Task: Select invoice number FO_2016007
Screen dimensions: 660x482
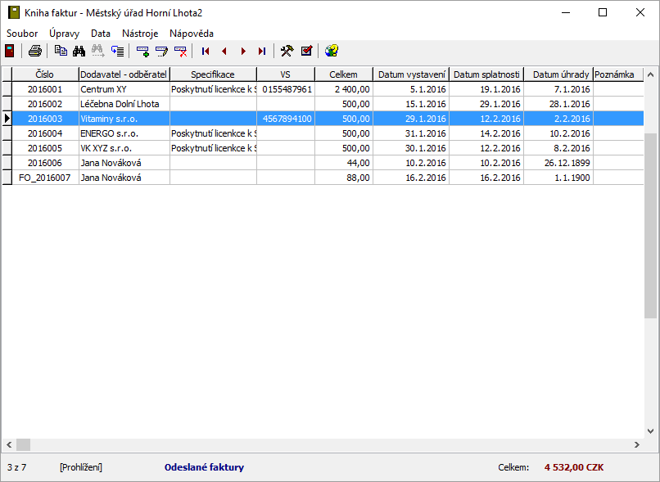Action: click(x=45, y=178)
